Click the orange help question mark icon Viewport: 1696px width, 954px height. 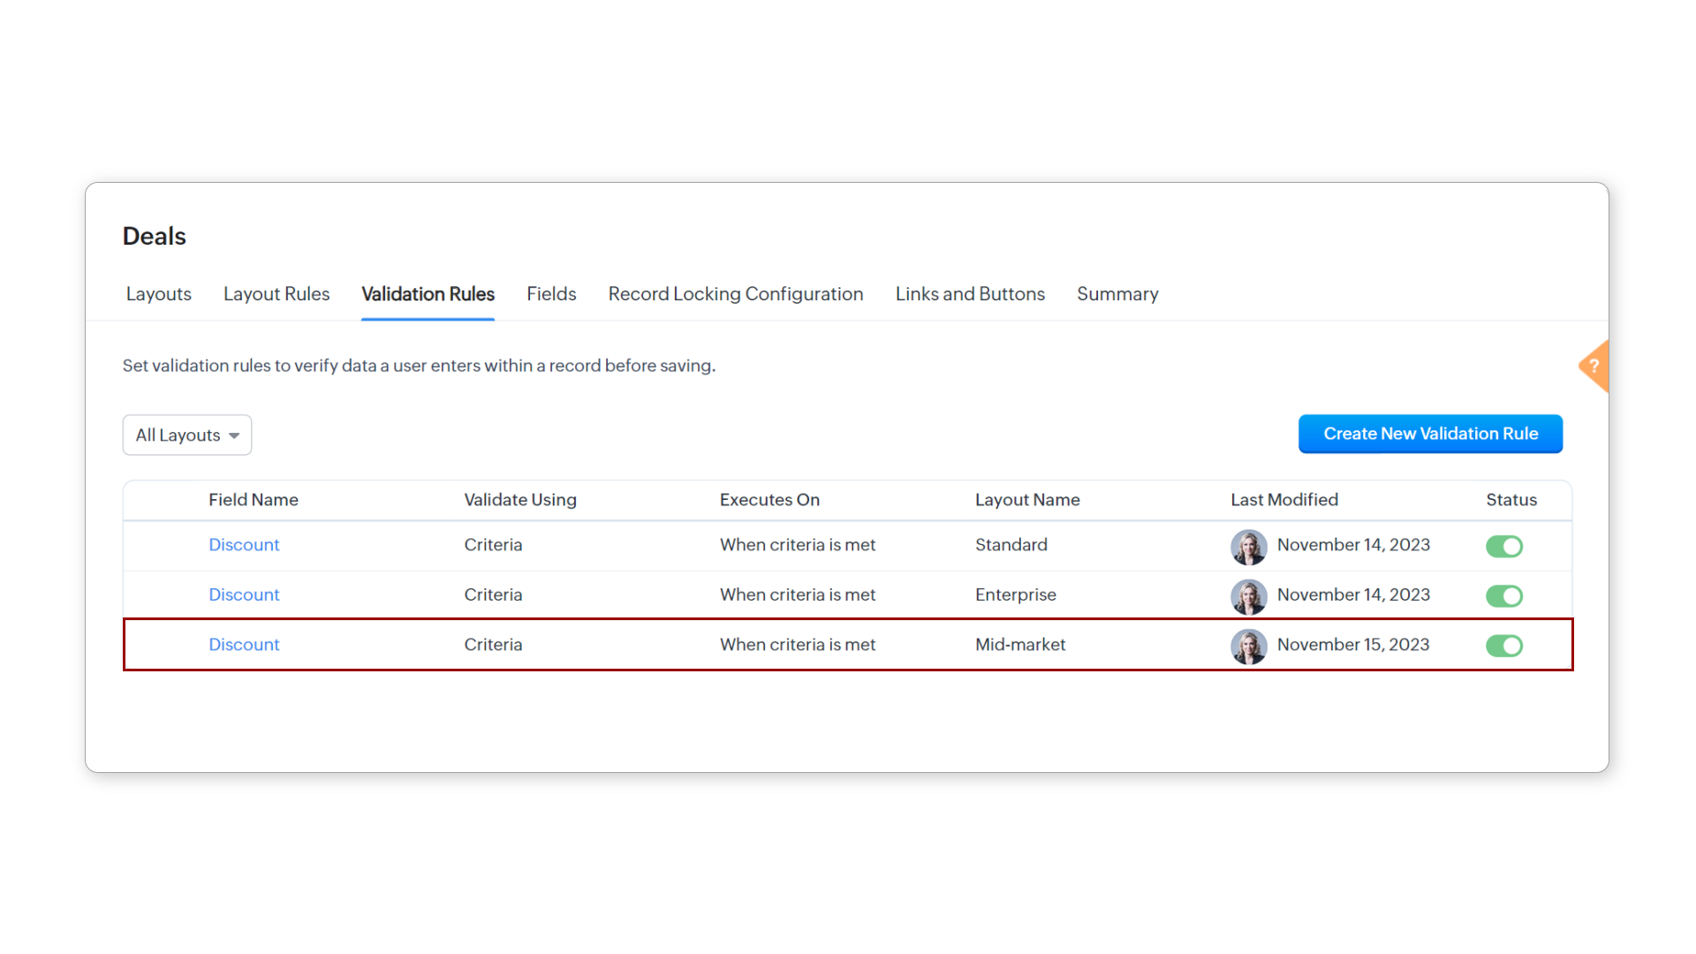[1594, 366]
